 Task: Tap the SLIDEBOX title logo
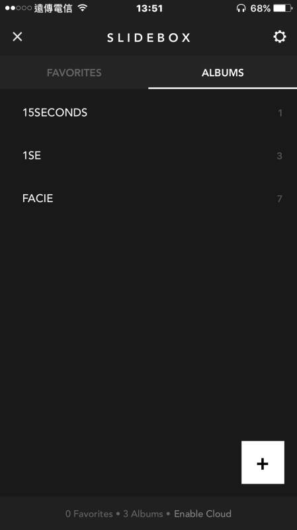(148, 37)
